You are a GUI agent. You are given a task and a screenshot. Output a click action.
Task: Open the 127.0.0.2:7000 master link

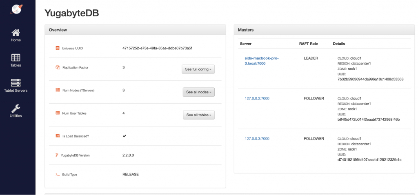click(257, 98)
